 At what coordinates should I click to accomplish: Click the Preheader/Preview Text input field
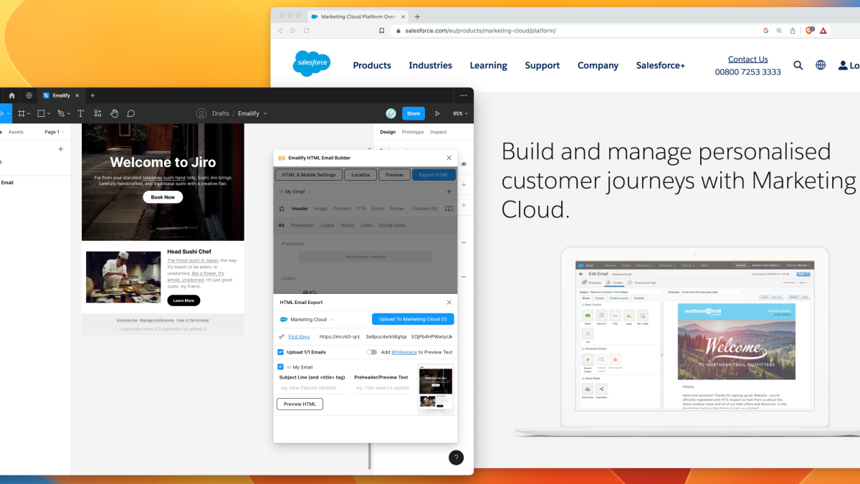382,387
